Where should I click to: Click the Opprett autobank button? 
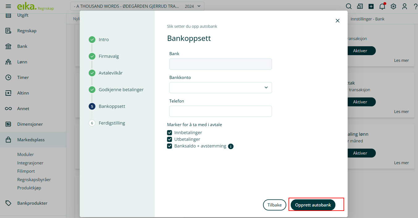[313, 205]
